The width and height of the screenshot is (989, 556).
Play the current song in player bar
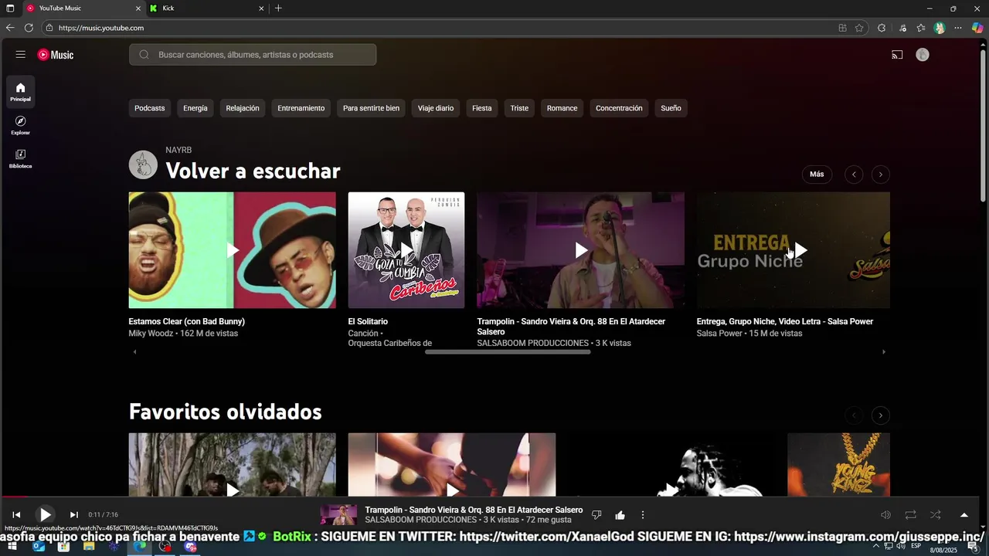pos(45,514)
